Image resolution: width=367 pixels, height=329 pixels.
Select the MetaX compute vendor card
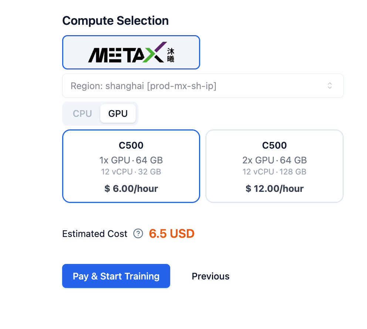pyautogui.click(x=131, y=52)
